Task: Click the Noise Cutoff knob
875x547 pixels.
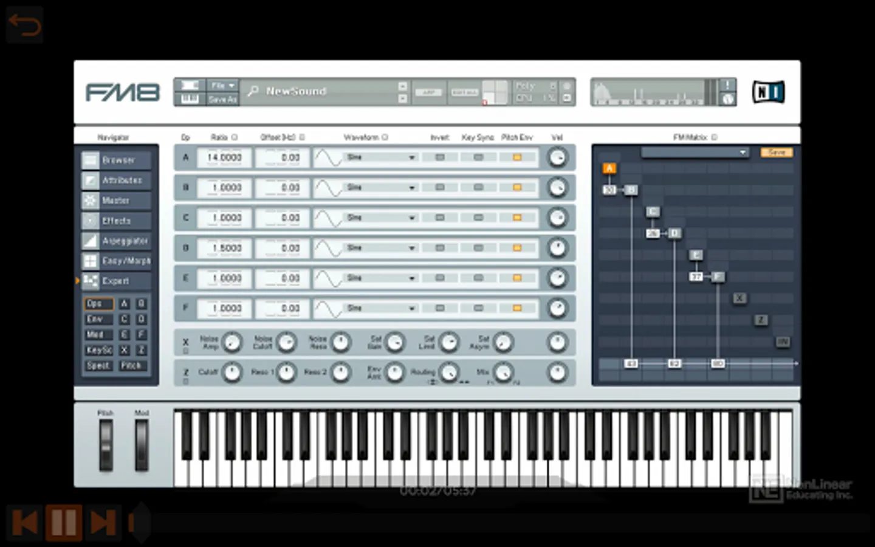Action: [x=286, y=343]
